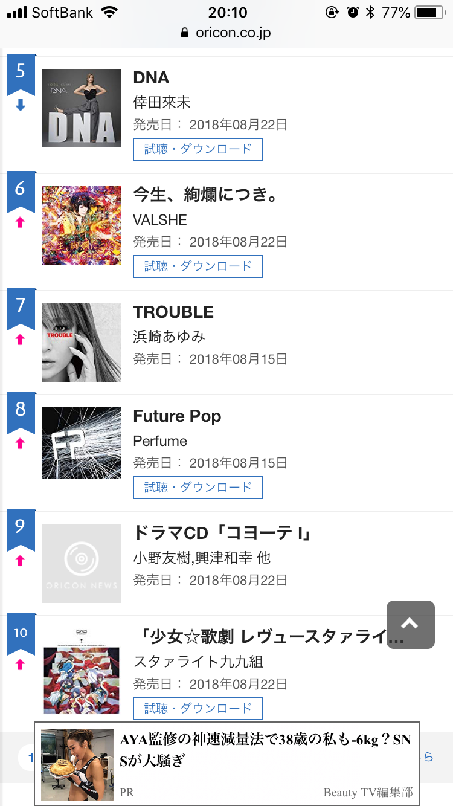
Task: Open the ドラマCD「コヨーテ I」 title link
Action: click(222, 534)
